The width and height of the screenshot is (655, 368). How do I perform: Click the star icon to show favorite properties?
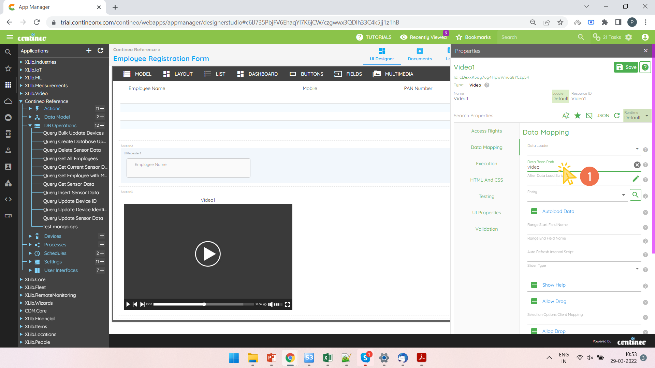click(x=578, y=116)
